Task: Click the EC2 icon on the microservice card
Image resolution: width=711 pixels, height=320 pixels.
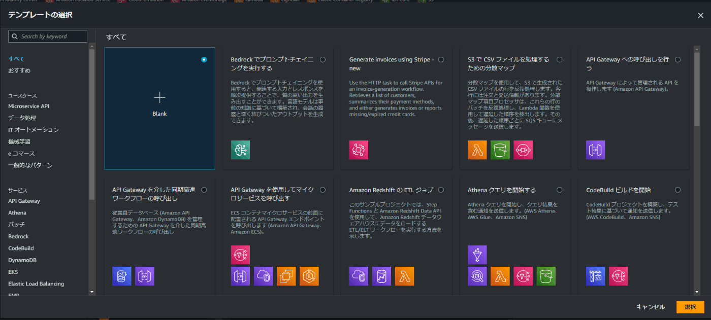Action: click(x=286, y=276)
